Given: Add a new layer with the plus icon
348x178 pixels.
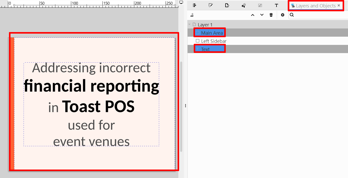Looking at the screenshot, I should point(192,15).
